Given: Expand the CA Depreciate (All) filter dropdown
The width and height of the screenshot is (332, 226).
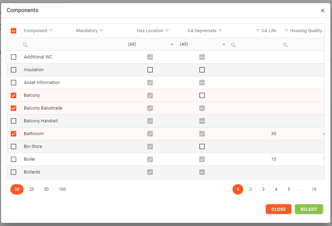Looking at the screenshot, I should pos(224,45).
